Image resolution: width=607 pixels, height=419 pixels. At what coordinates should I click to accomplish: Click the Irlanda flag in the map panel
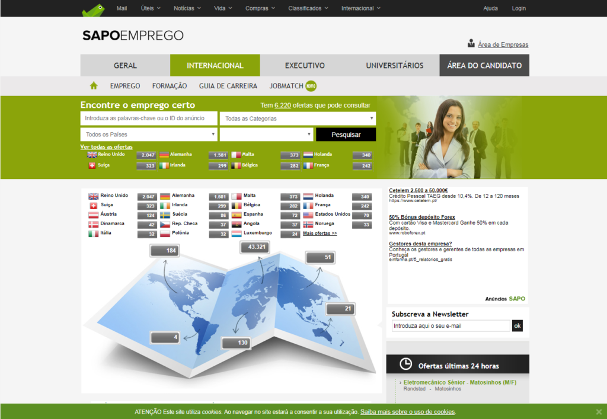(x=165, y=206)
